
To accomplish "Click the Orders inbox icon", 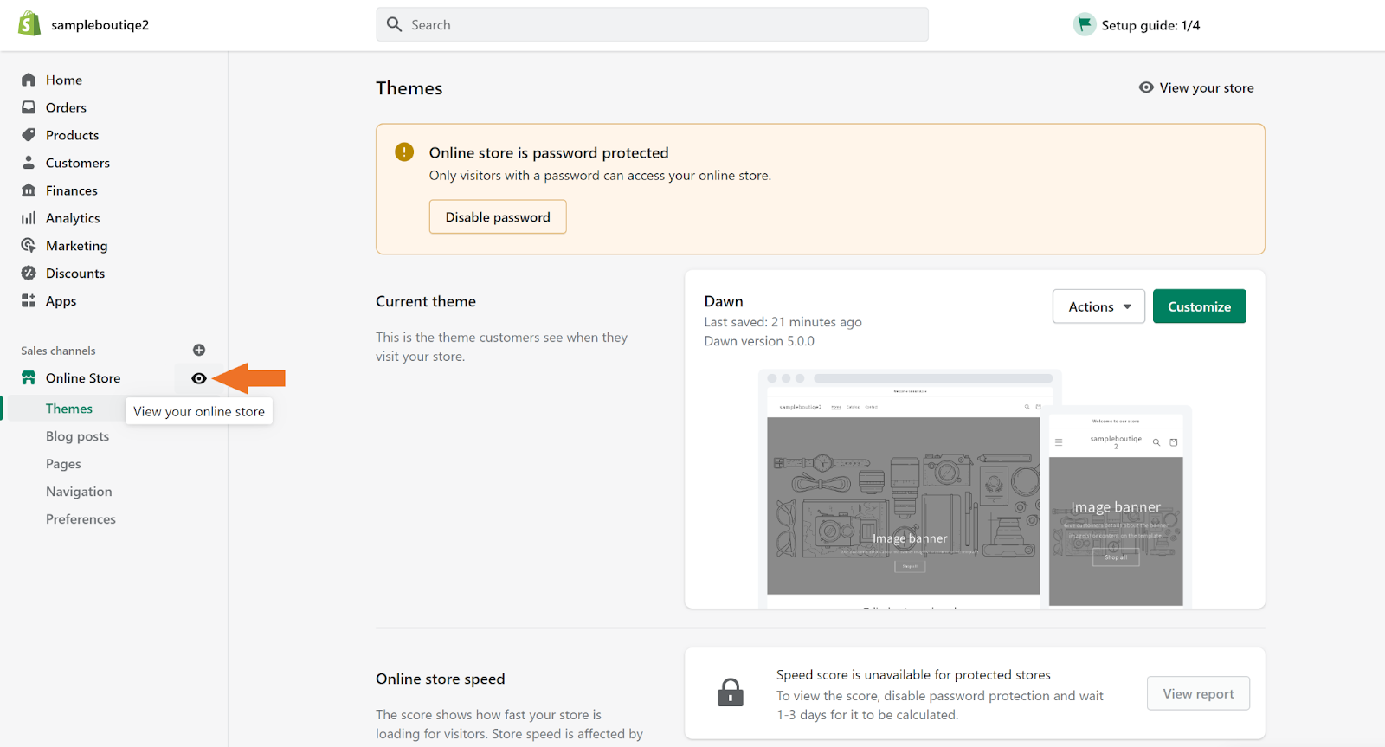I will tap(29, 107).
